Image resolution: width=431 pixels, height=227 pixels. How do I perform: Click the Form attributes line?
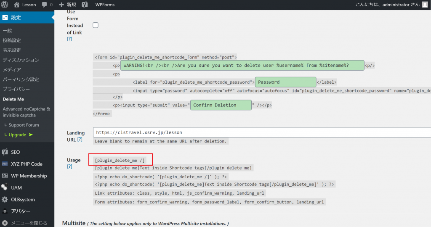210,202
